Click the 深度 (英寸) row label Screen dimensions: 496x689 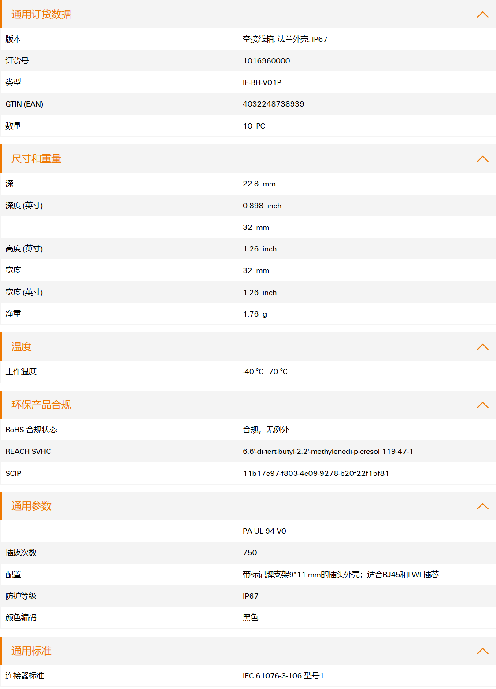24,206
